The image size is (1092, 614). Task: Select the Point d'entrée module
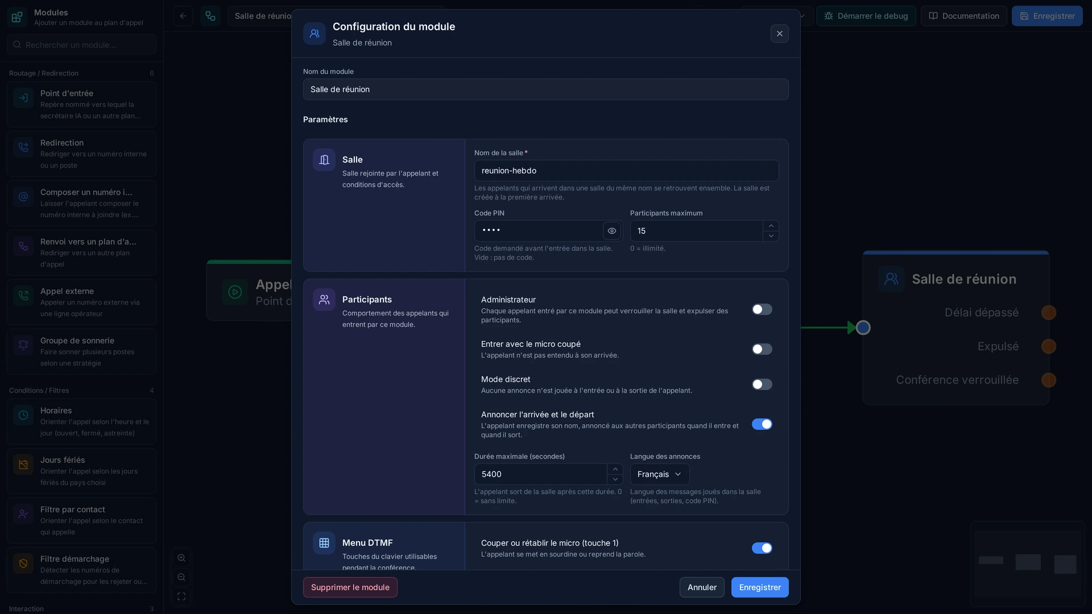(x=81, y=105)
